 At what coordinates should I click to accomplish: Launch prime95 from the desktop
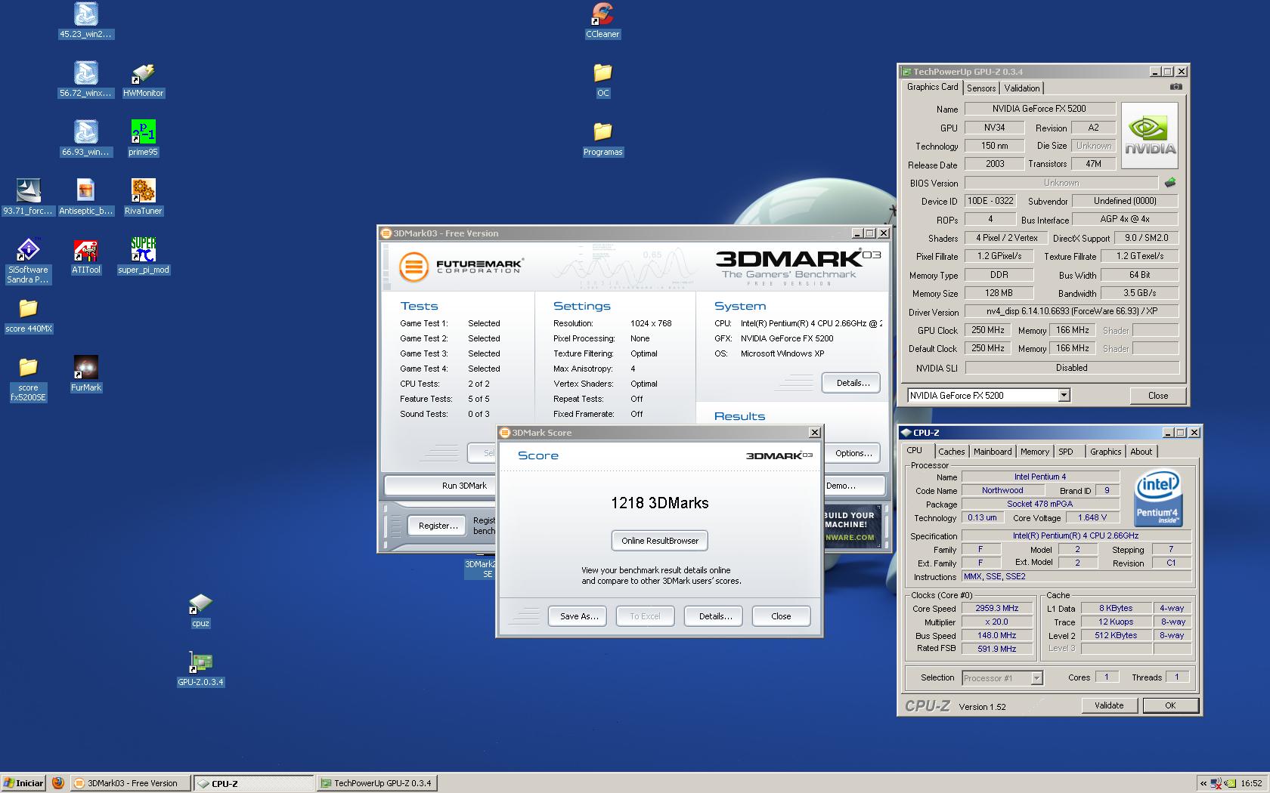(x=143, y=138)
